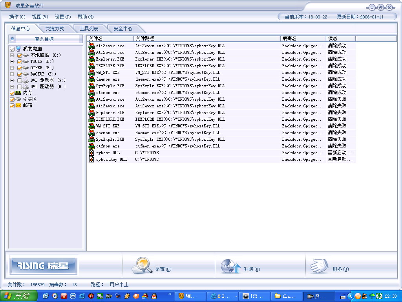
Task: Click the 杀毒 magnifier scan icon
Action: (x=142, y=265)
